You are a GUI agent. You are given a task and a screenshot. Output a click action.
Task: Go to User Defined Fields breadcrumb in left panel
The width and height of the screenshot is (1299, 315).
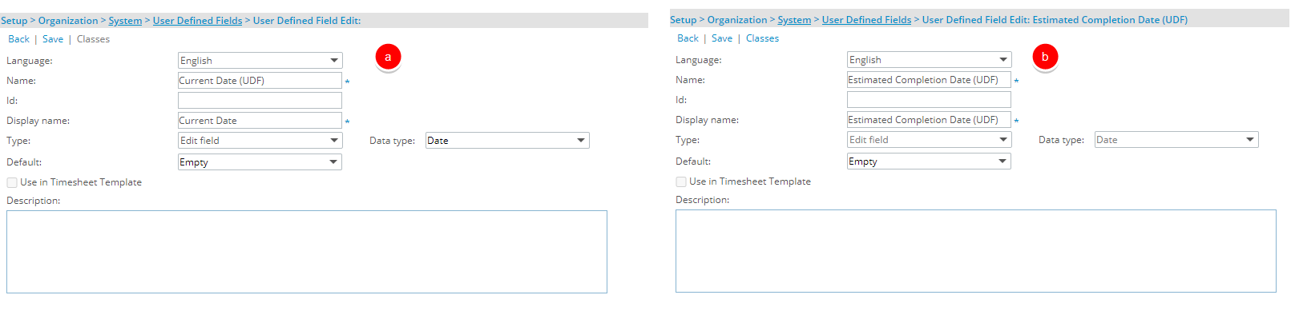[197, 21]
